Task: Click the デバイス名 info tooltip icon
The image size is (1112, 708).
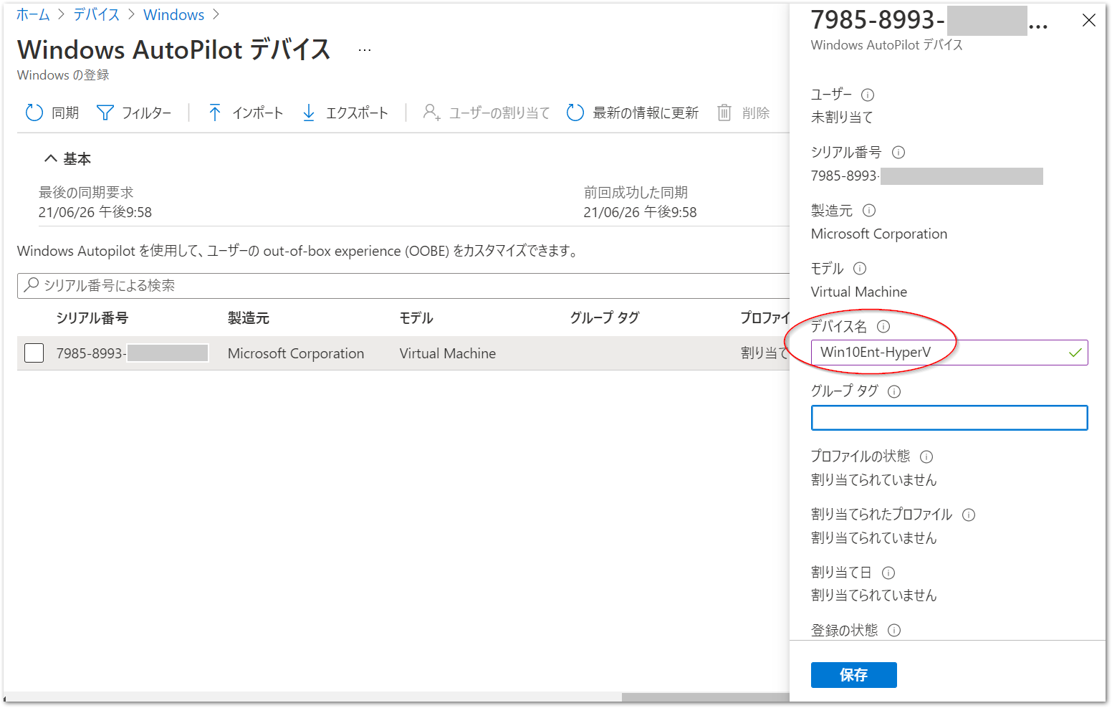Action: [883, 326]
